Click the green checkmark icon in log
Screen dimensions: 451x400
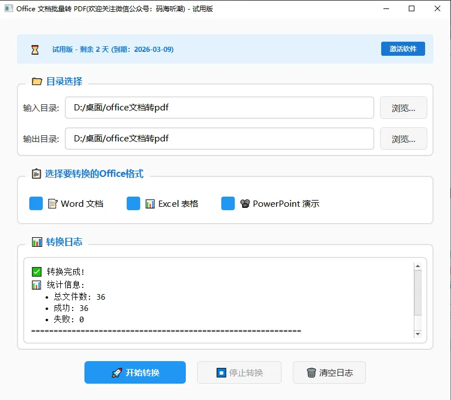click(x=37, y=272)
